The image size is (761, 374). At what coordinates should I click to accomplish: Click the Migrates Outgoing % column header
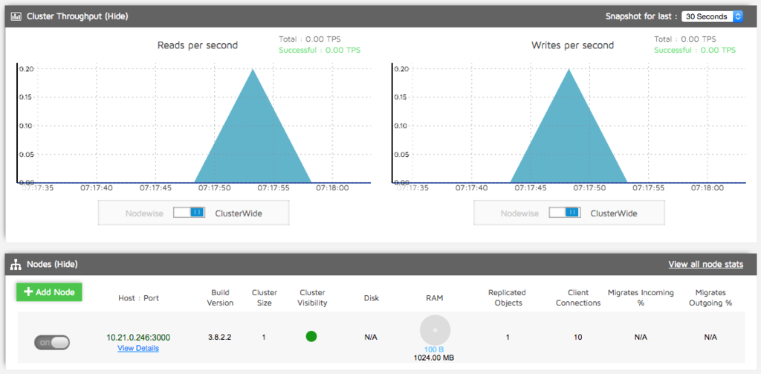coord(710,297)
